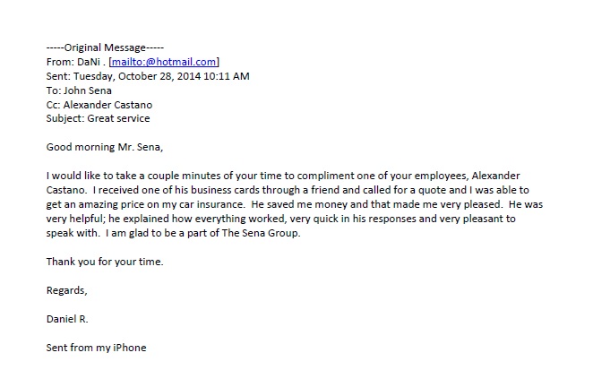The image size is (593, 370).
Task: Select the Sent date Tuesday, October 28, 2014
Action: 137,76
